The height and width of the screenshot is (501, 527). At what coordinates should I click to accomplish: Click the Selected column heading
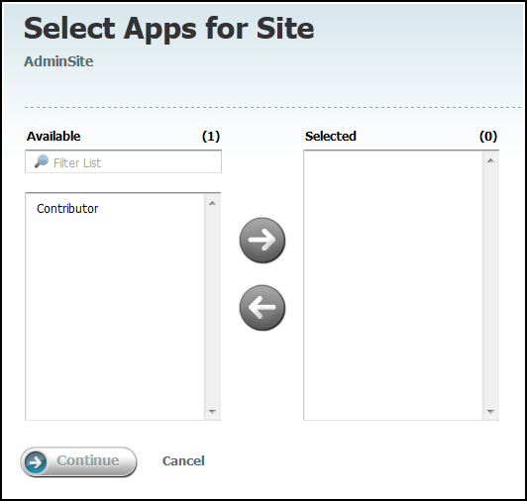coord(331,137)
